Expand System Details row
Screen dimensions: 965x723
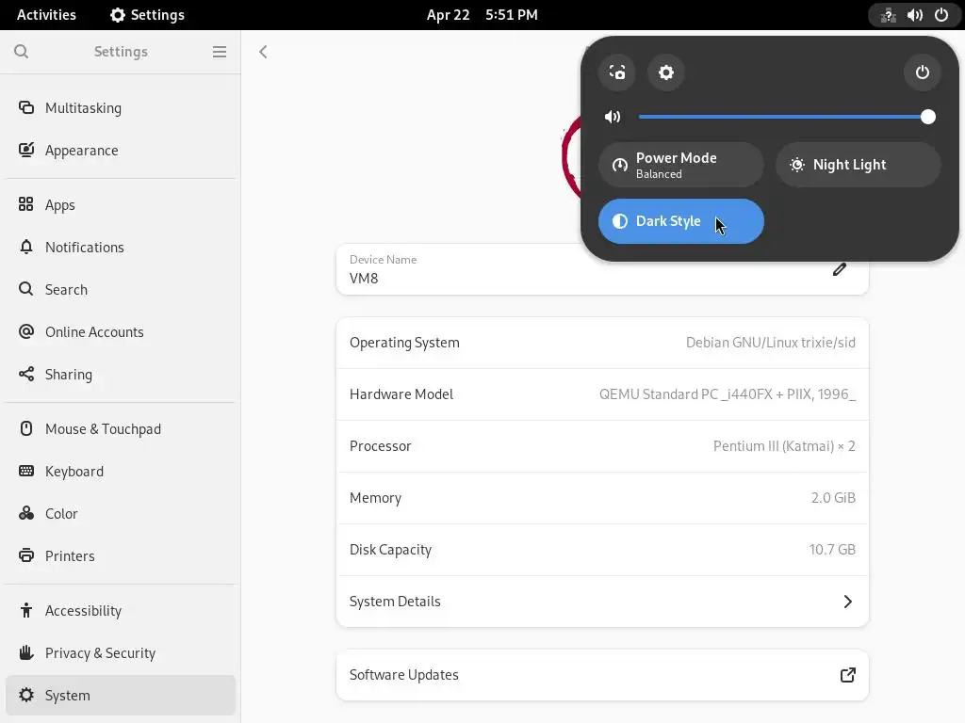point(602,602)
